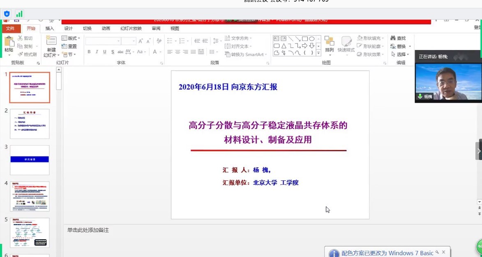Toggle italic text formatting
Screen dimensions: 482x257
click(x=97, y=52)
